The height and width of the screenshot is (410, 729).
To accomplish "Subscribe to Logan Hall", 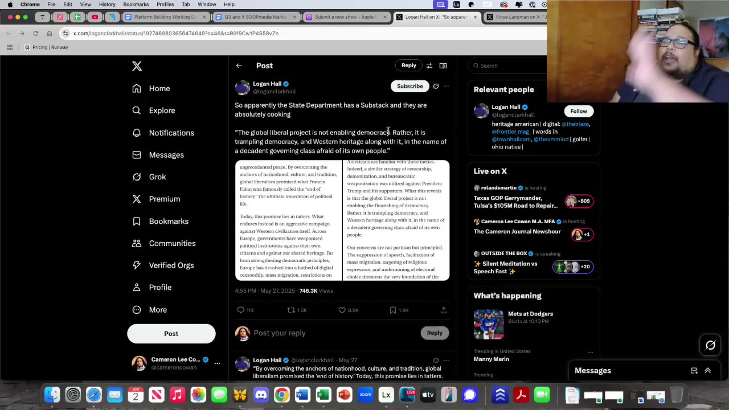I will coord(409,86).
